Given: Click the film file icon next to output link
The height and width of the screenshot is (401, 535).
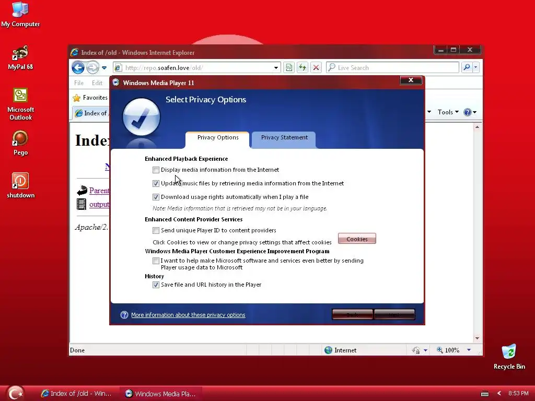Looking at the screenshot, I should click(x=82, y=204).
